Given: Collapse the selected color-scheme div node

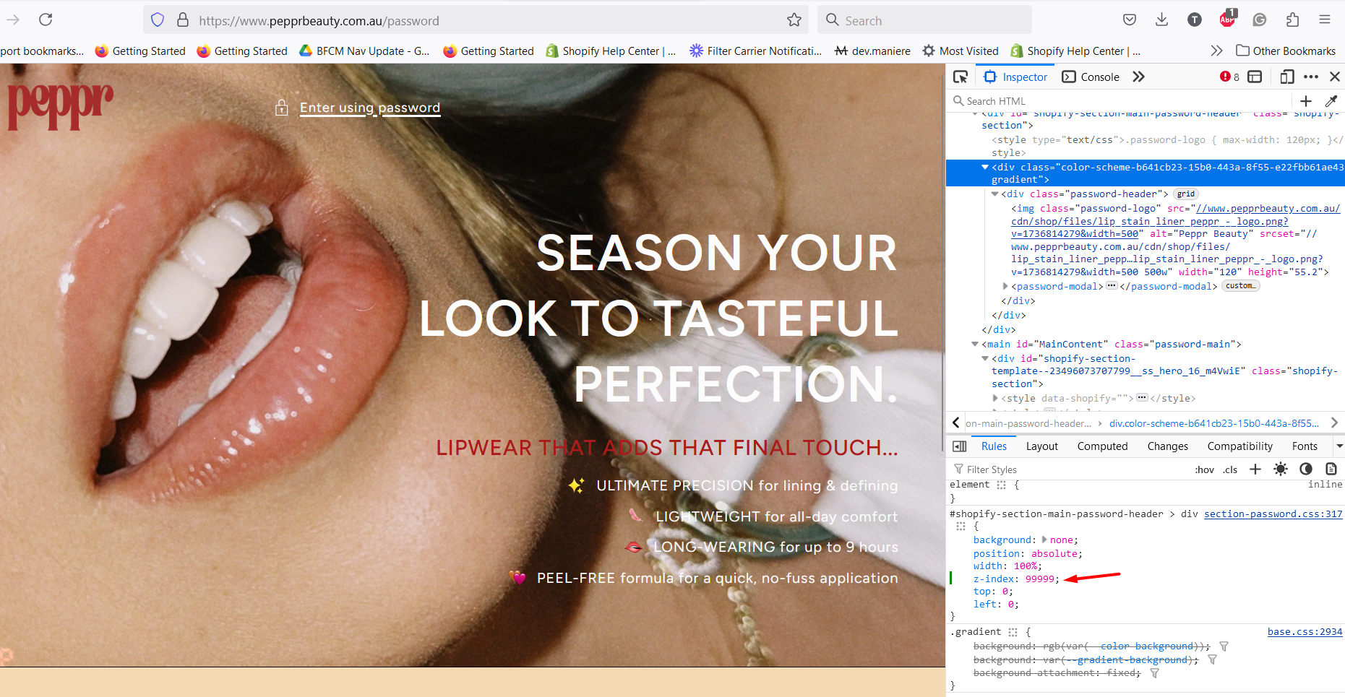Looking at the screenshot, I should point(984,167).
